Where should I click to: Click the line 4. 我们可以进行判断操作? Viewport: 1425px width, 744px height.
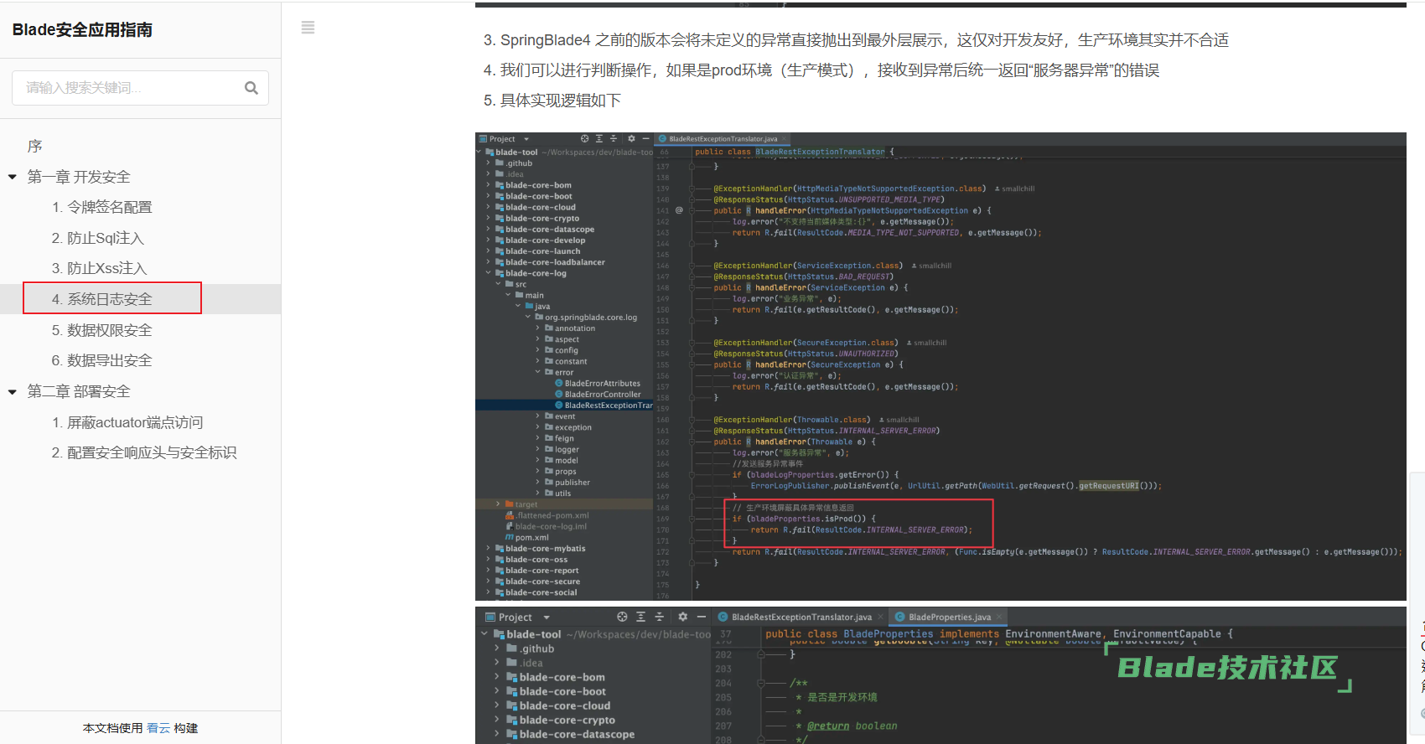[821, 70]
